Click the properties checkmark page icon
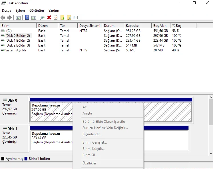213x169 pixels. 56,18
